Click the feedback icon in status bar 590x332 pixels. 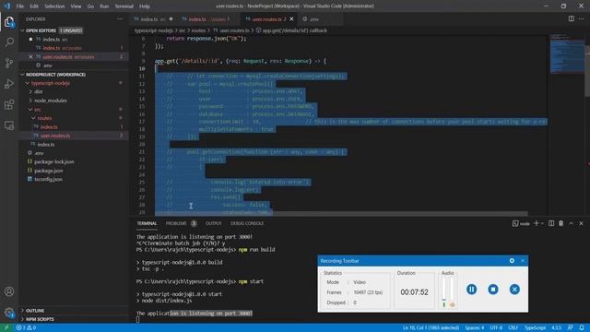(571, 328)
